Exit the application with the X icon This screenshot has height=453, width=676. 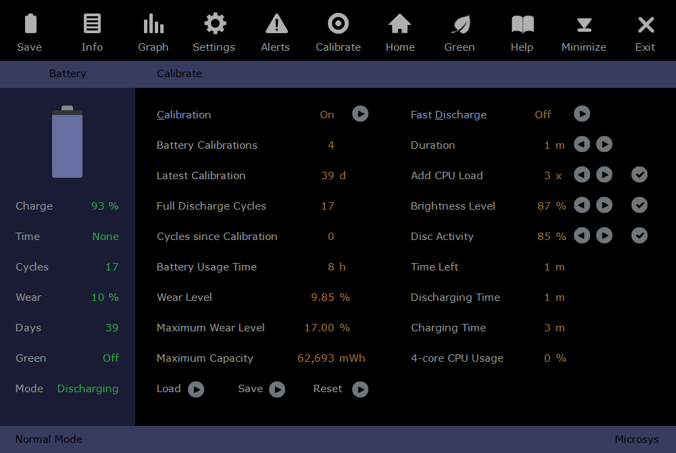646,24
